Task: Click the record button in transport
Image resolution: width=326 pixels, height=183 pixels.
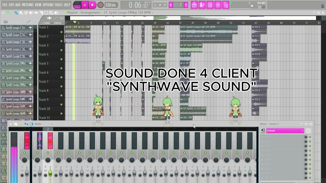Action: click(100, 5)
